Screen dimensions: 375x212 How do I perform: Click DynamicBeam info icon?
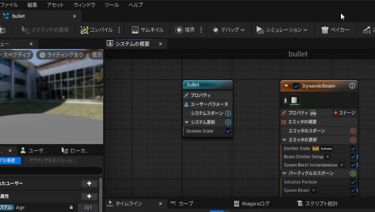pyautogui.click(x=352, y=86)
